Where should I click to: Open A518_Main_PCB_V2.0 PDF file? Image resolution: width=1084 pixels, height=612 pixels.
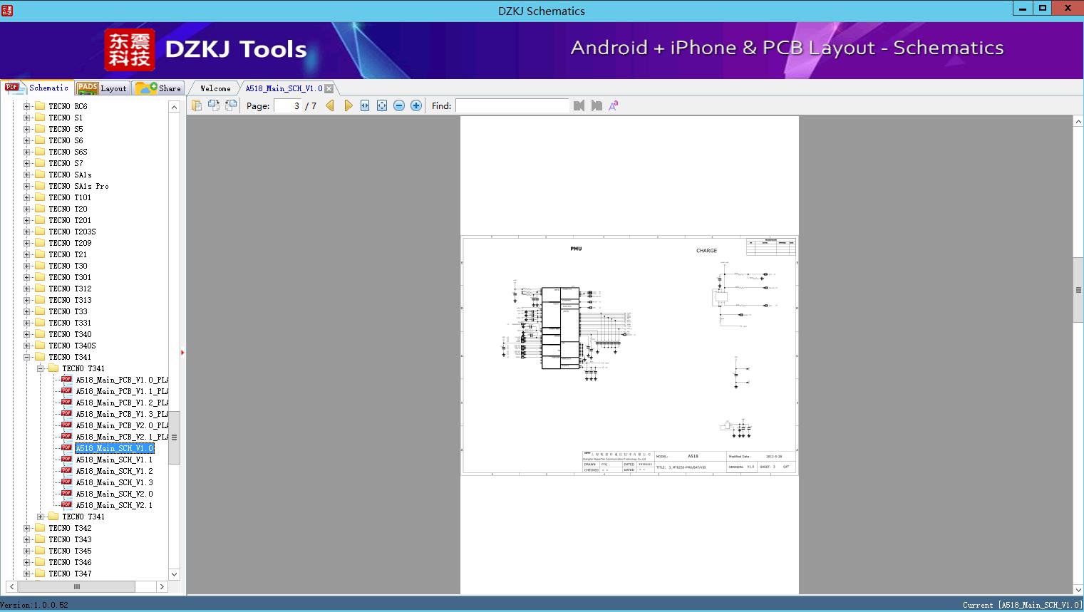coord(122,425)
